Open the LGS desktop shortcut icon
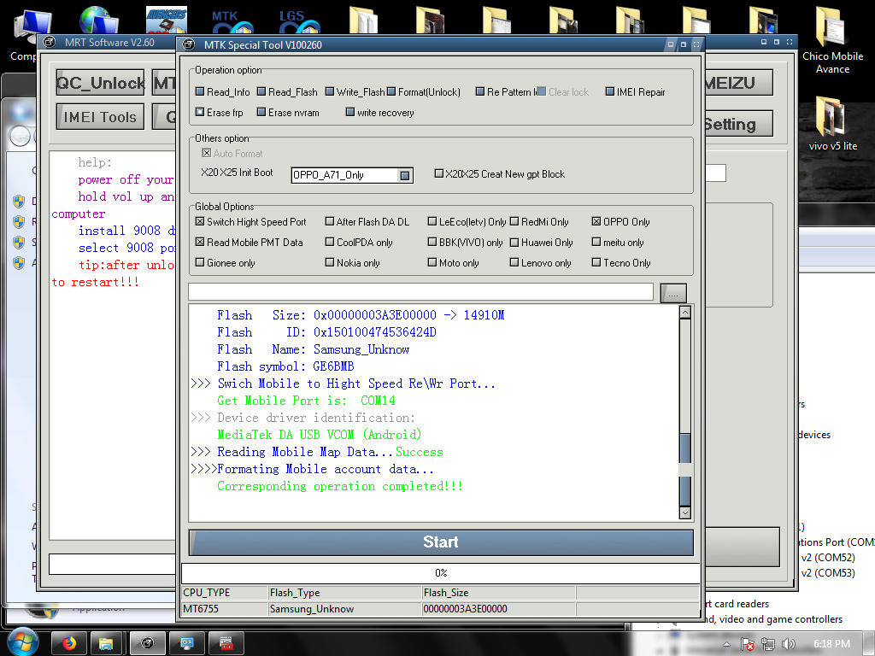The height and width of the screenshot is (656, 875). click(299, 21)
